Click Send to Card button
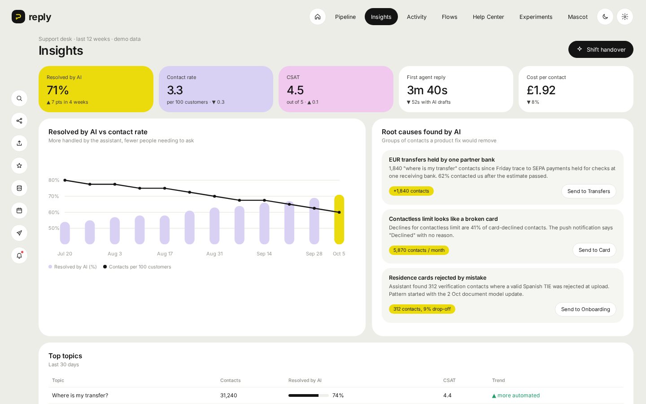This screenshot has width=646, height=404. click(x=594, y=250)
